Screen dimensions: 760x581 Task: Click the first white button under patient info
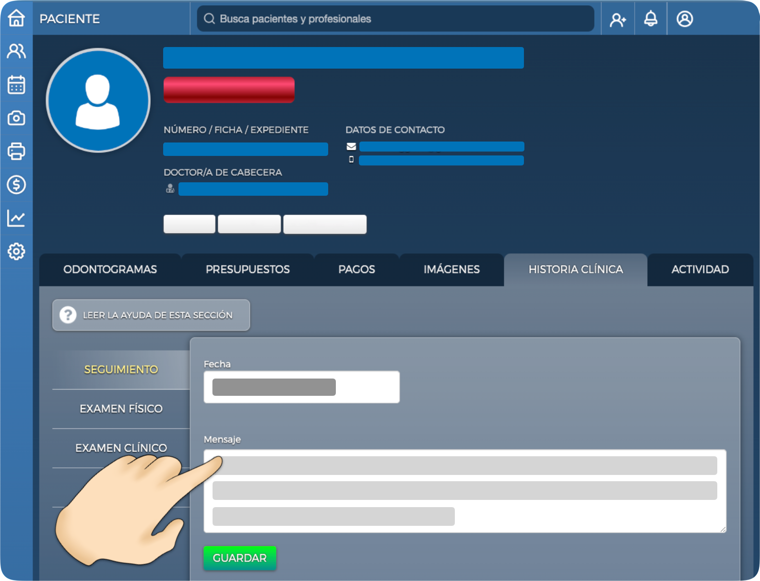click(x=190, y=224)
